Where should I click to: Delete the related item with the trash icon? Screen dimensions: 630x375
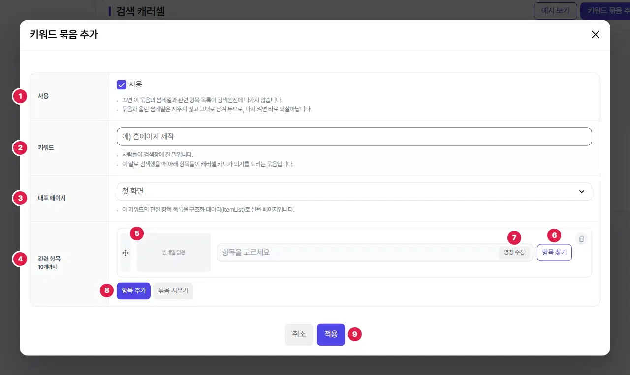[582, 239]
